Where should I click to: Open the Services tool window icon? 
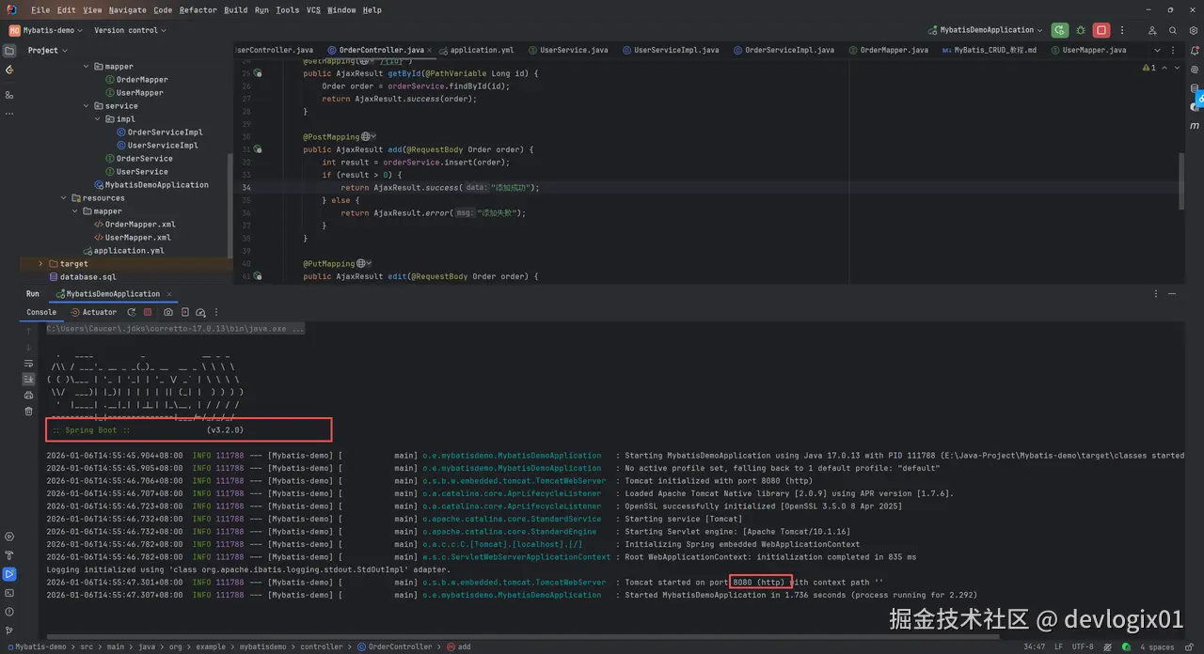[9, 537]
